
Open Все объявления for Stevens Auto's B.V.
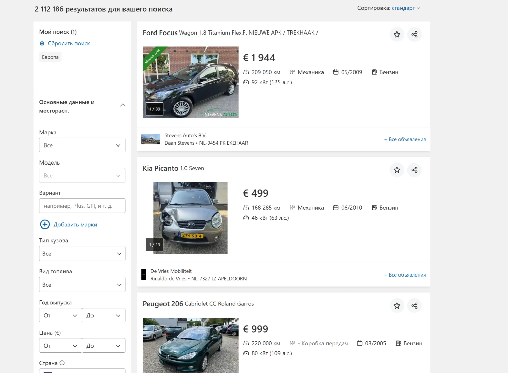[405, 139]
